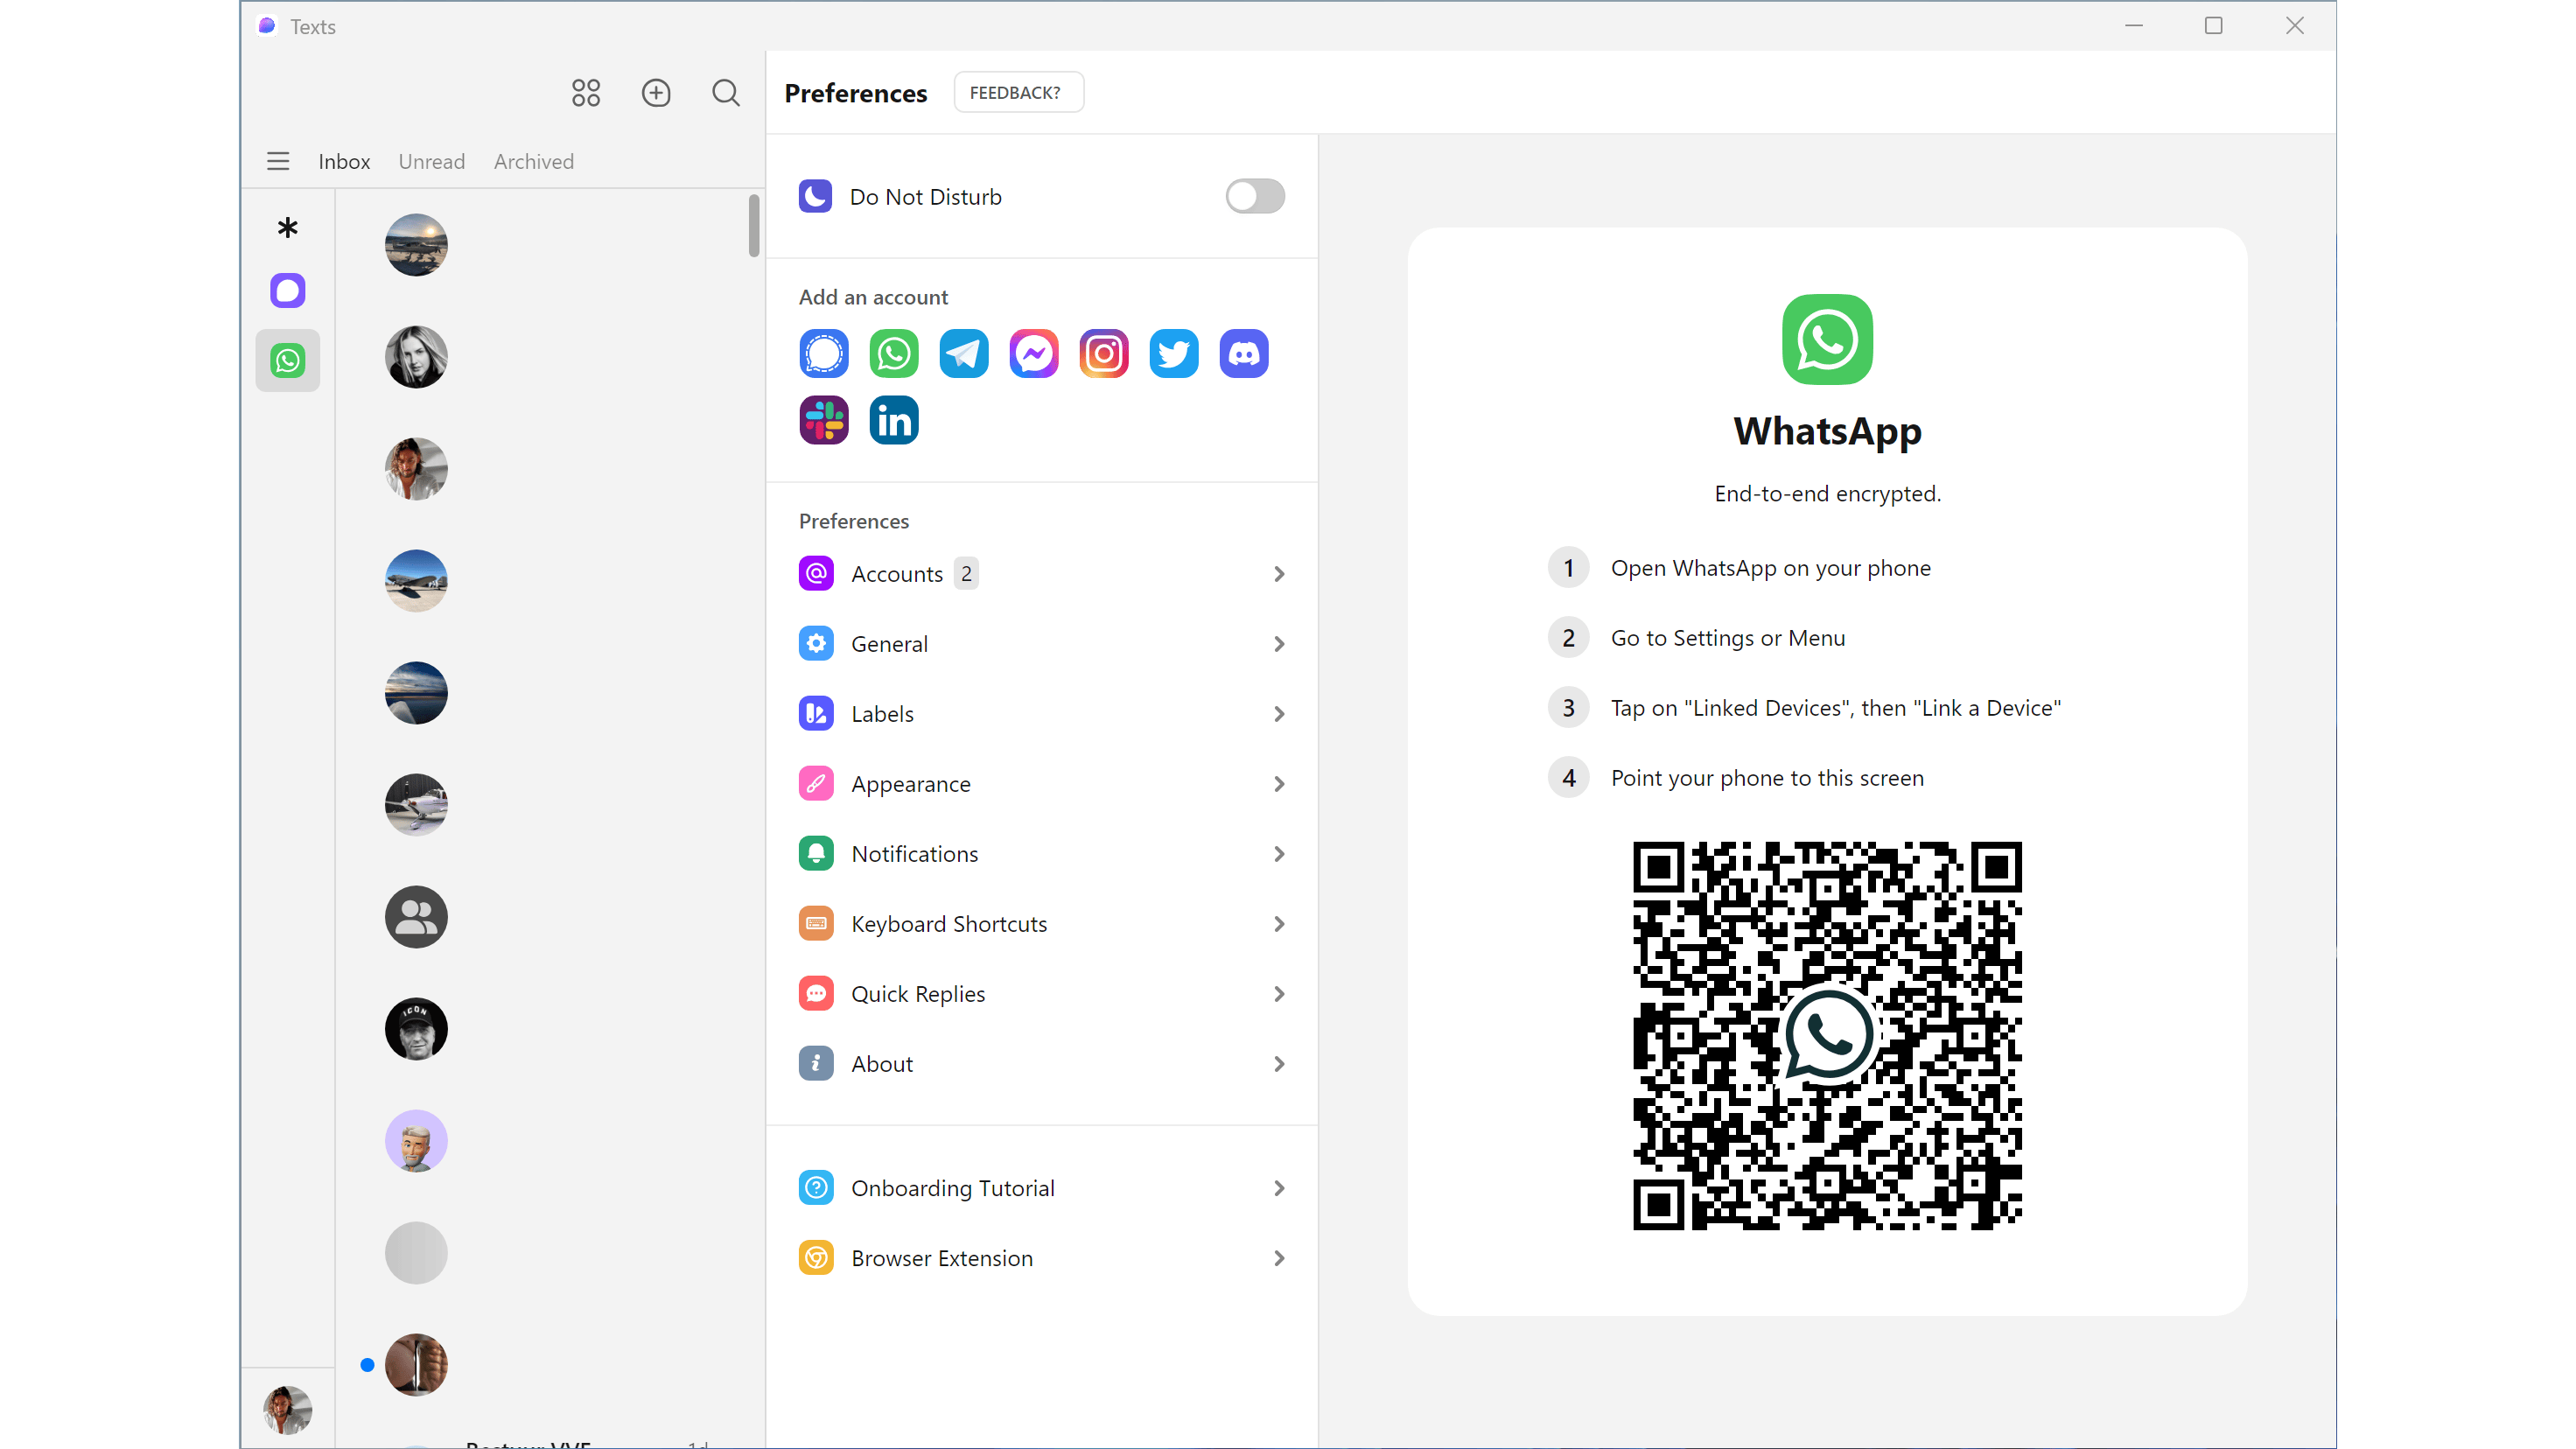Viewport: 2576px width, 1449px height.
Task: Open search with magnifier icon
Action: tap(725, 93)
